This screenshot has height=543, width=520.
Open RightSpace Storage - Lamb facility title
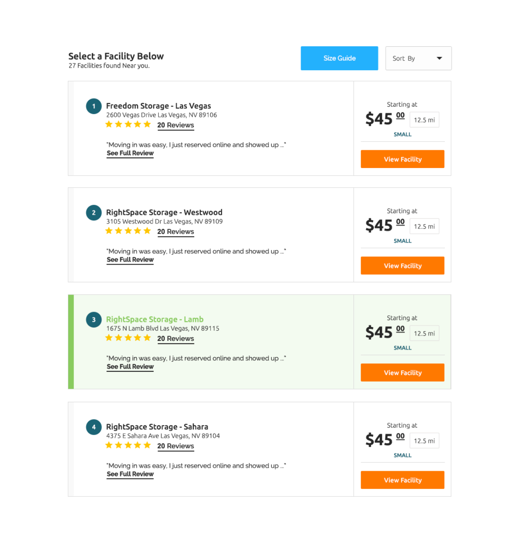155,319
